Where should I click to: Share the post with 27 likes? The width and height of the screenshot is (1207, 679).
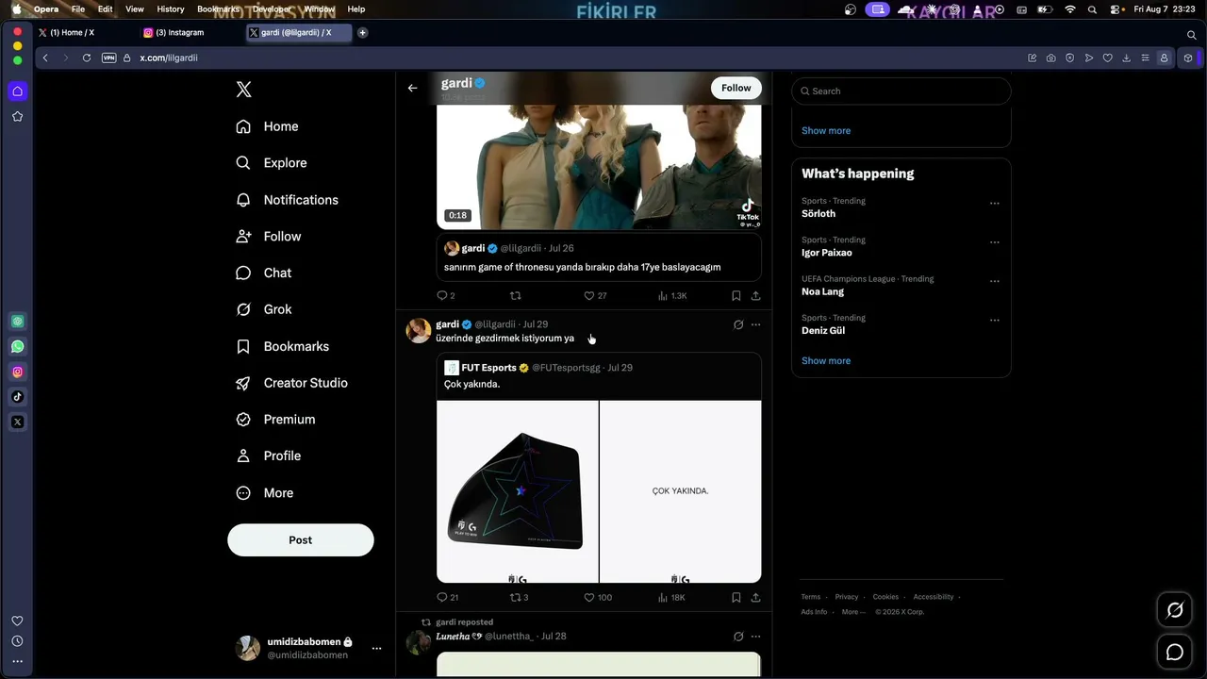(755, 295)
